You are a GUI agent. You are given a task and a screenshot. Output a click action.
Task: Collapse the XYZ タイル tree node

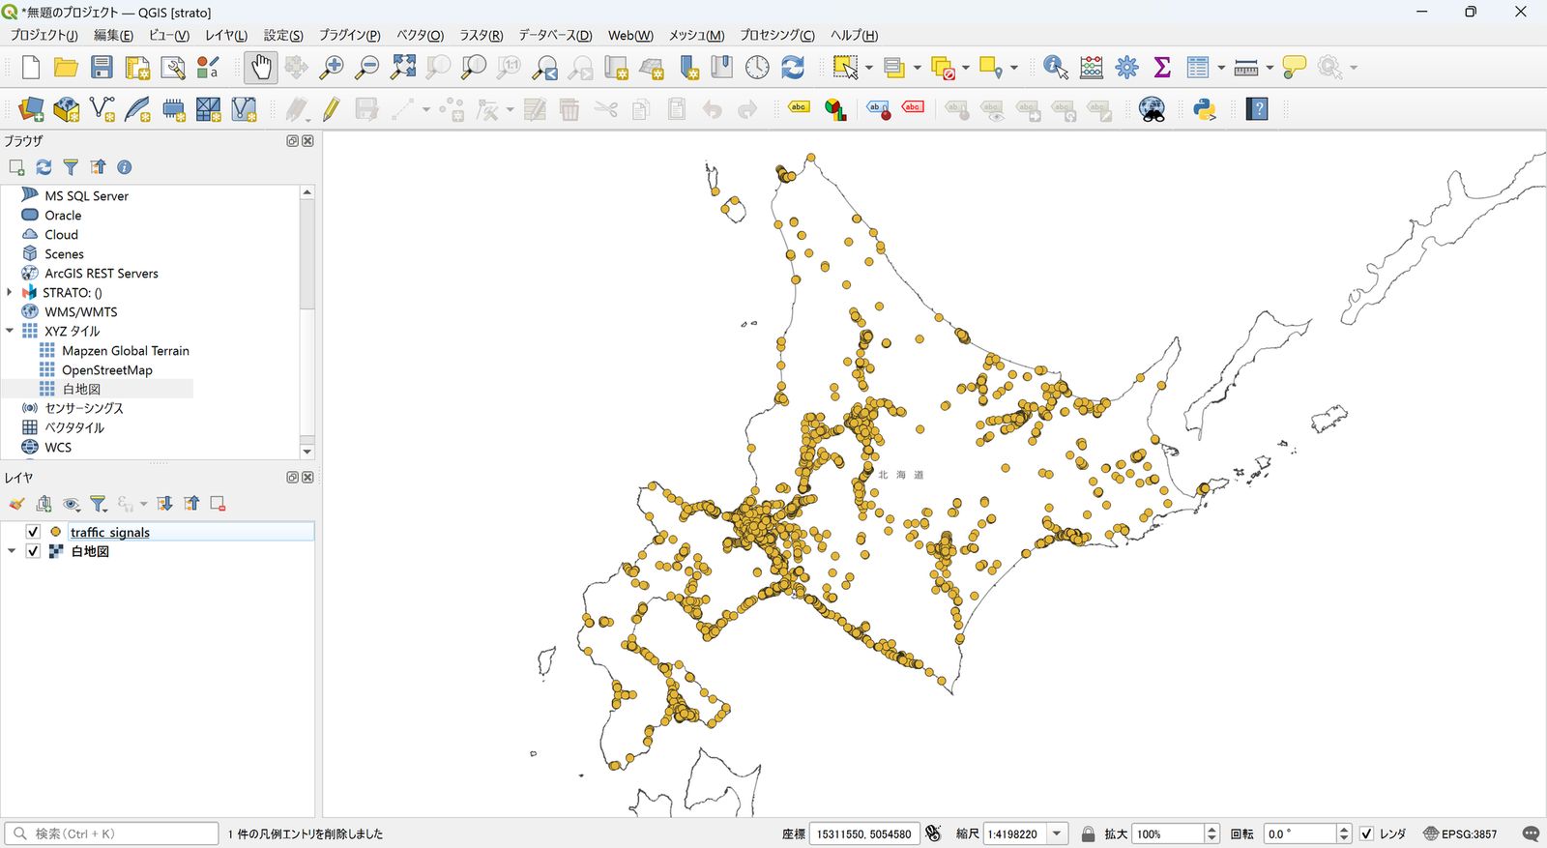[x=10, y=331]
